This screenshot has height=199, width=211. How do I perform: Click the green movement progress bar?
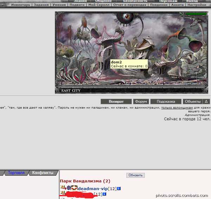tap(196, 14)
